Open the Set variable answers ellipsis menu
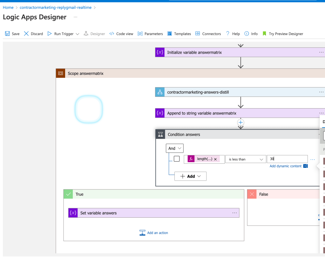325x257 pixels. pos(234,213)
